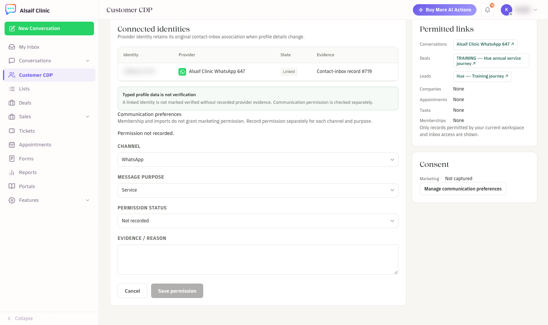Click the My Inbox tray icon

(x=12, y=47)
